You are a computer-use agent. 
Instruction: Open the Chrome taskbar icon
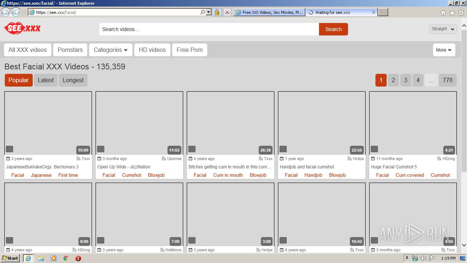point(66,258)
